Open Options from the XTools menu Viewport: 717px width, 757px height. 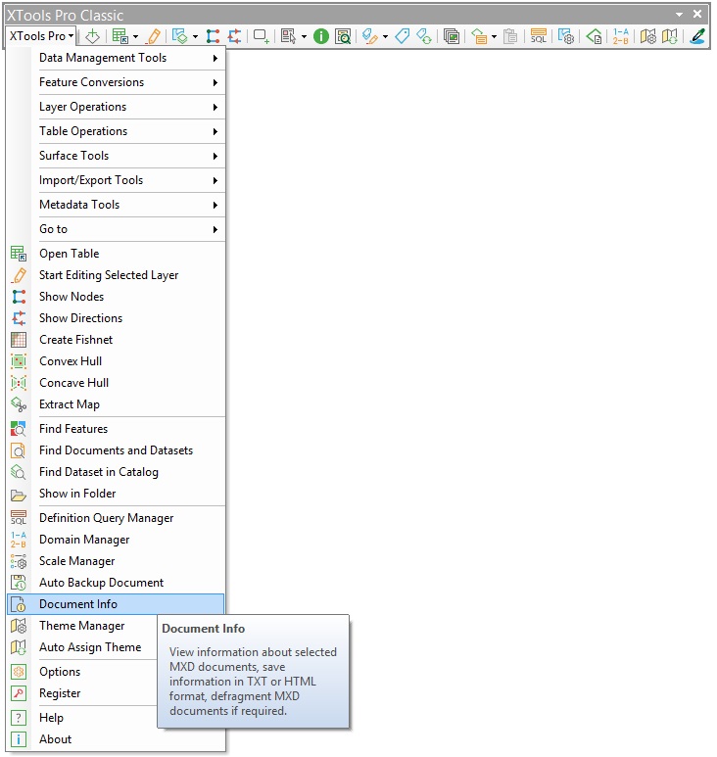[x=82, y=672]
